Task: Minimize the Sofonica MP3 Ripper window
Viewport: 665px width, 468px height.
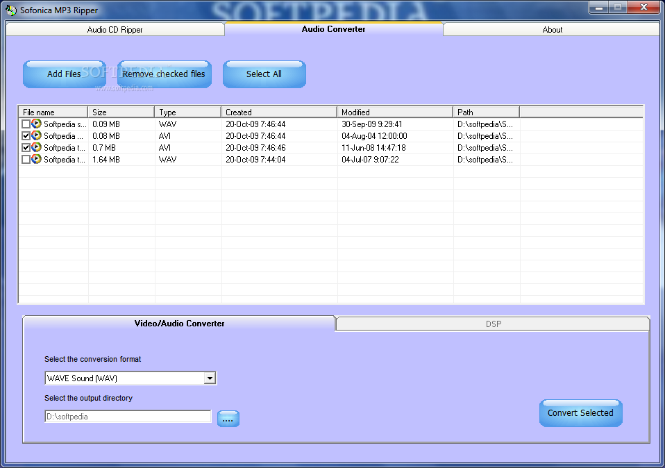Action: (599, 7)
